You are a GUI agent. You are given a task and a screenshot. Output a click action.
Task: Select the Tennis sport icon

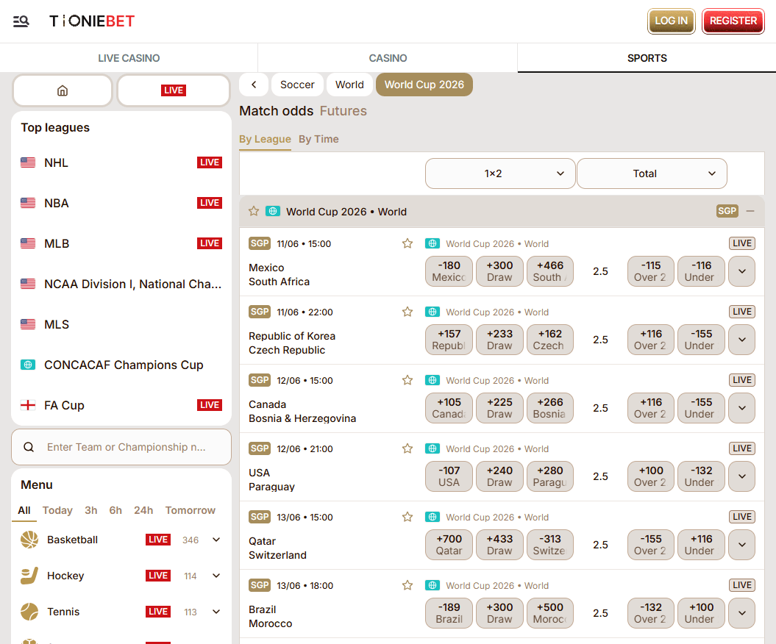click(x=29, y=612)
